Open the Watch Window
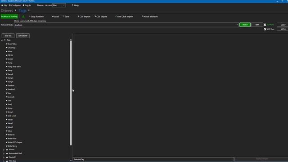Image resolution: width=288 pixels, height=162 pixels. 149,17
